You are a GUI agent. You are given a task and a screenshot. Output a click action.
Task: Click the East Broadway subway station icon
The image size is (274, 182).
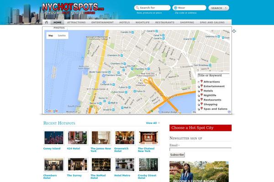210,65
